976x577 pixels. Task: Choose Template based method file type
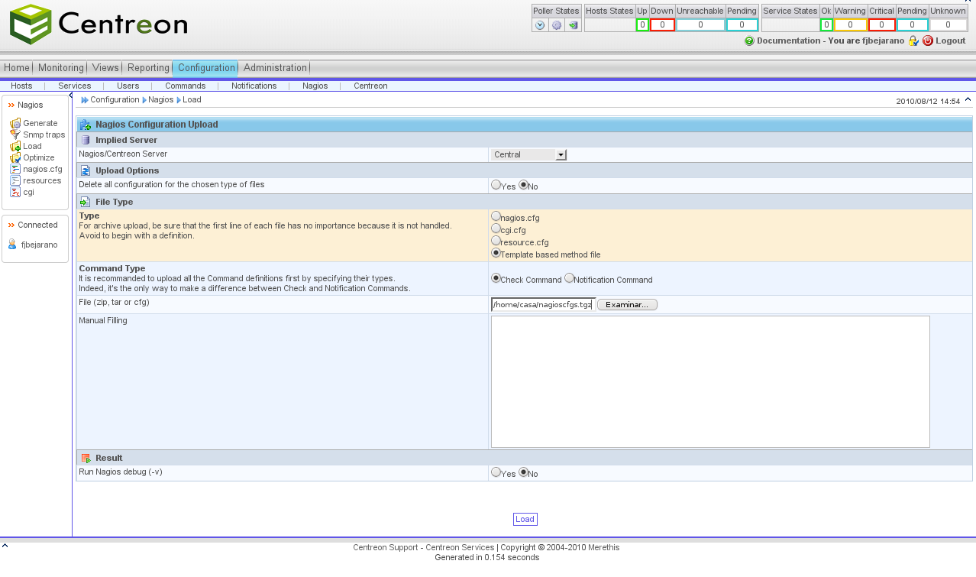496,252
